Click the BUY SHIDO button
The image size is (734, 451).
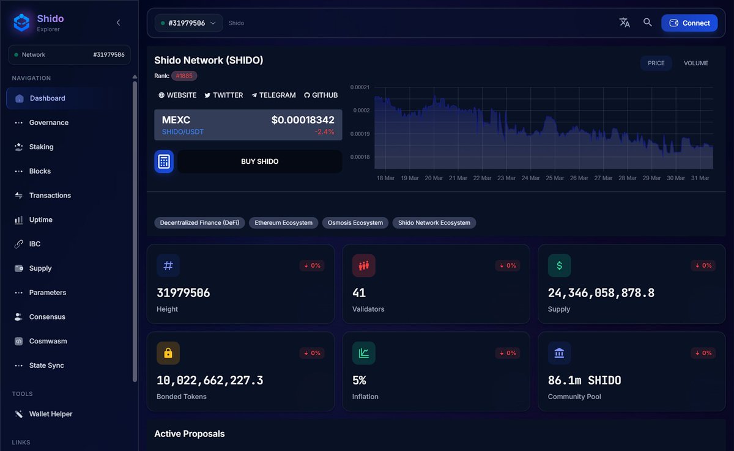coord(260,161)
